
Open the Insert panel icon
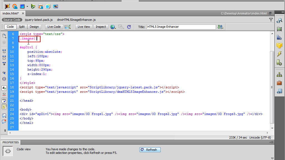pos(279,29)
